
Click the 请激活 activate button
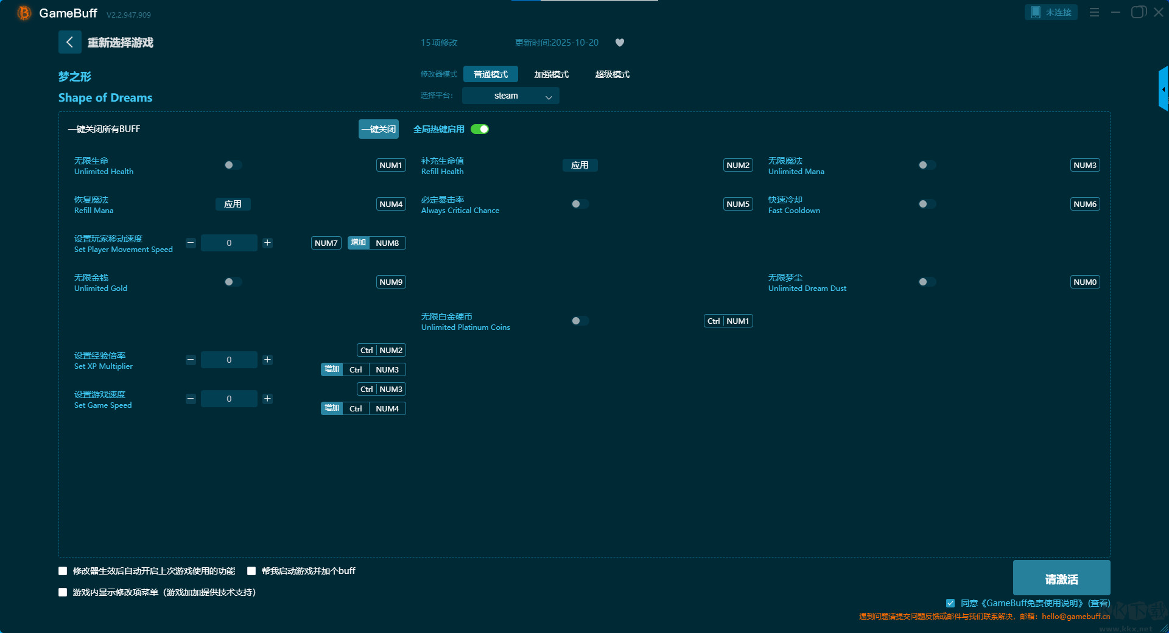[x=1061, y=578]
